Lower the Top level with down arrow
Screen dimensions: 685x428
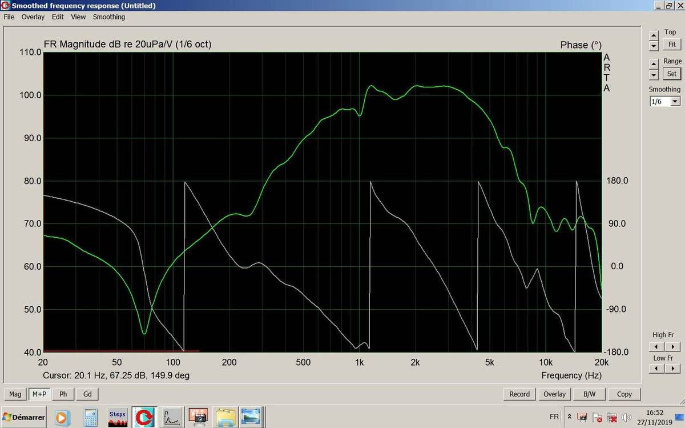click(x=654, y=45)
